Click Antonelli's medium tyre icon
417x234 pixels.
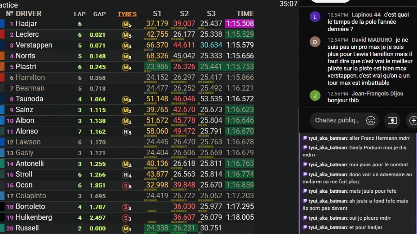(126, 163)
